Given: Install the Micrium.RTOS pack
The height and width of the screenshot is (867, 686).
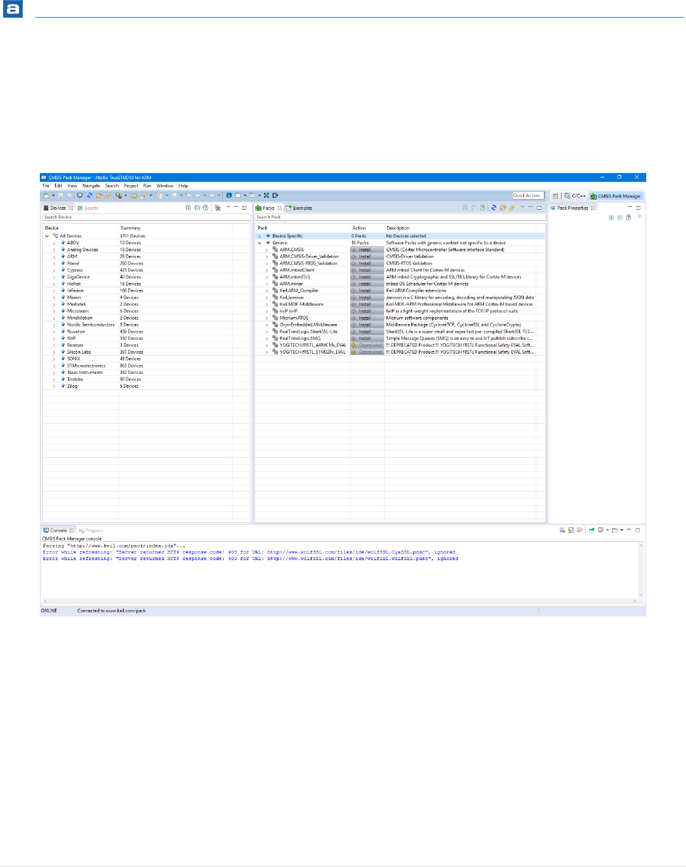Looking at the screenshot, I should (367, 318).
